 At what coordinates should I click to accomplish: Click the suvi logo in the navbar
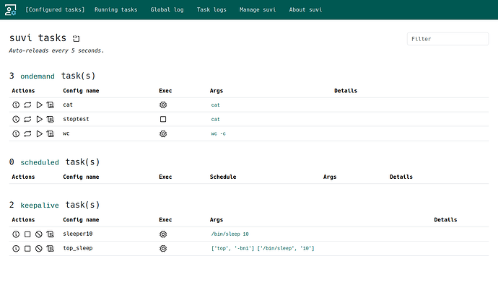(x=11, y=10)
